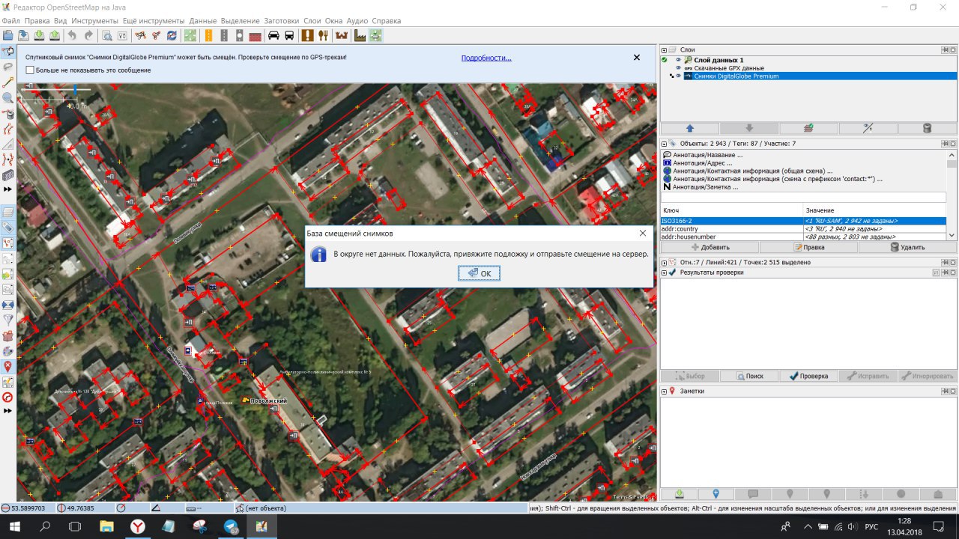Click the activate layer button

(809, 128)
